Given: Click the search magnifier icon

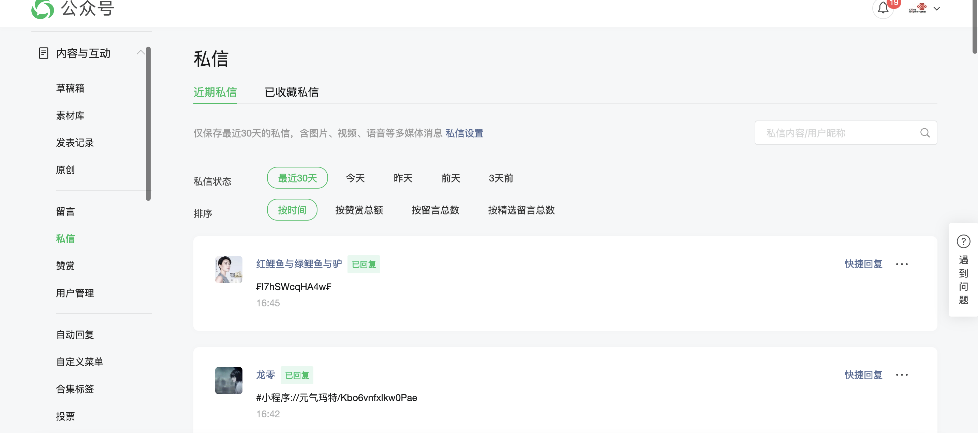Looking at the screenshot, I should click(x=925, y=133).
